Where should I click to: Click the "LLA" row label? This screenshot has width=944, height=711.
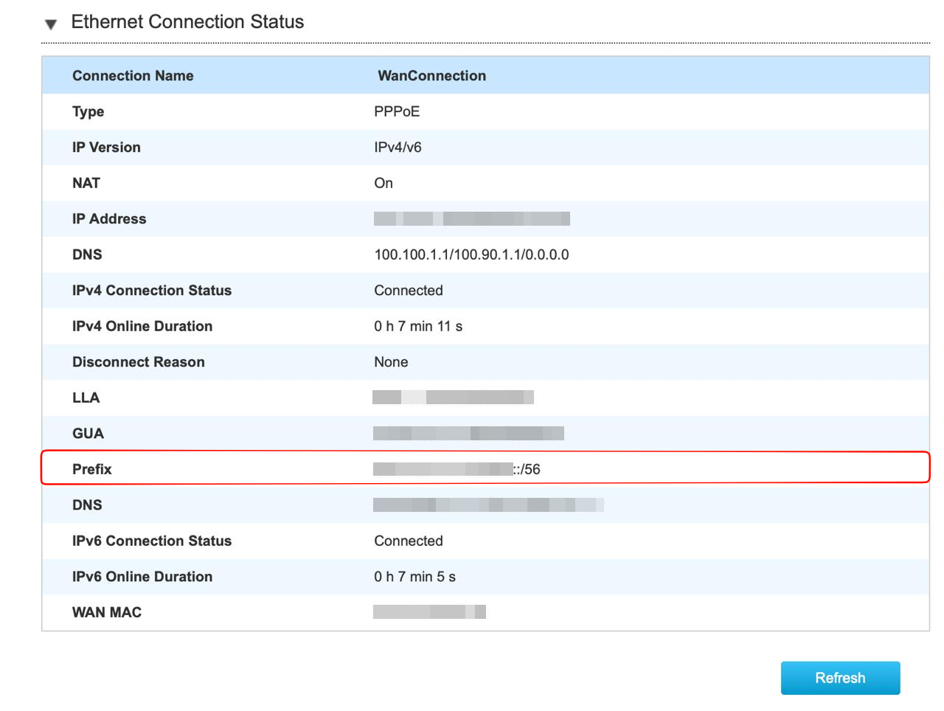tap(86, 398)
